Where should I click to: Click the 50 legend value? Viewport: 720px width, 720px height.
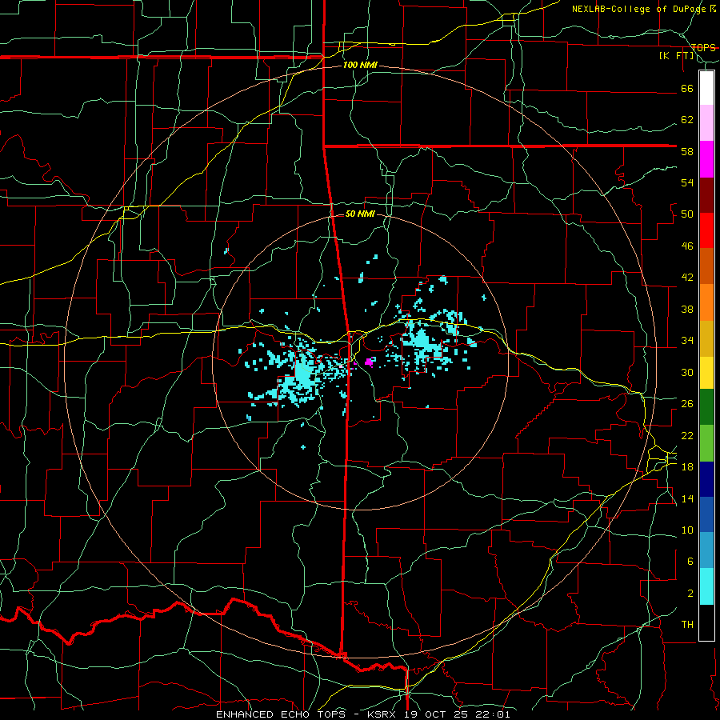pyautogui.click(x=687, y=214)
